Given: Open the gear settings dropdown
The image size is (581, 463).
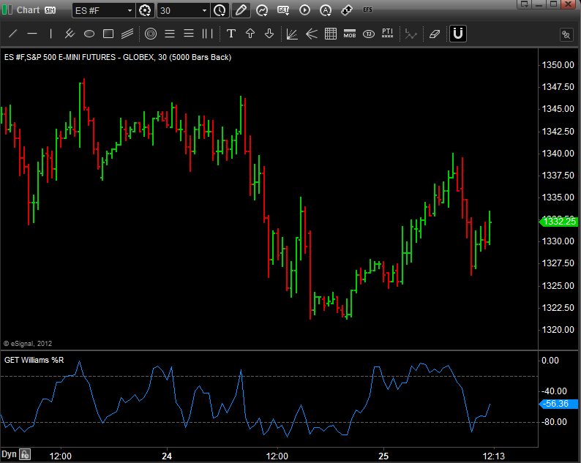Looking at the screenshot, I should pyautogui.click(x=145, y=10).
